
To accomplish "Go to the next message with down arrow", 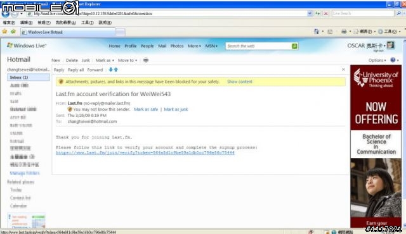I will 111,70.
